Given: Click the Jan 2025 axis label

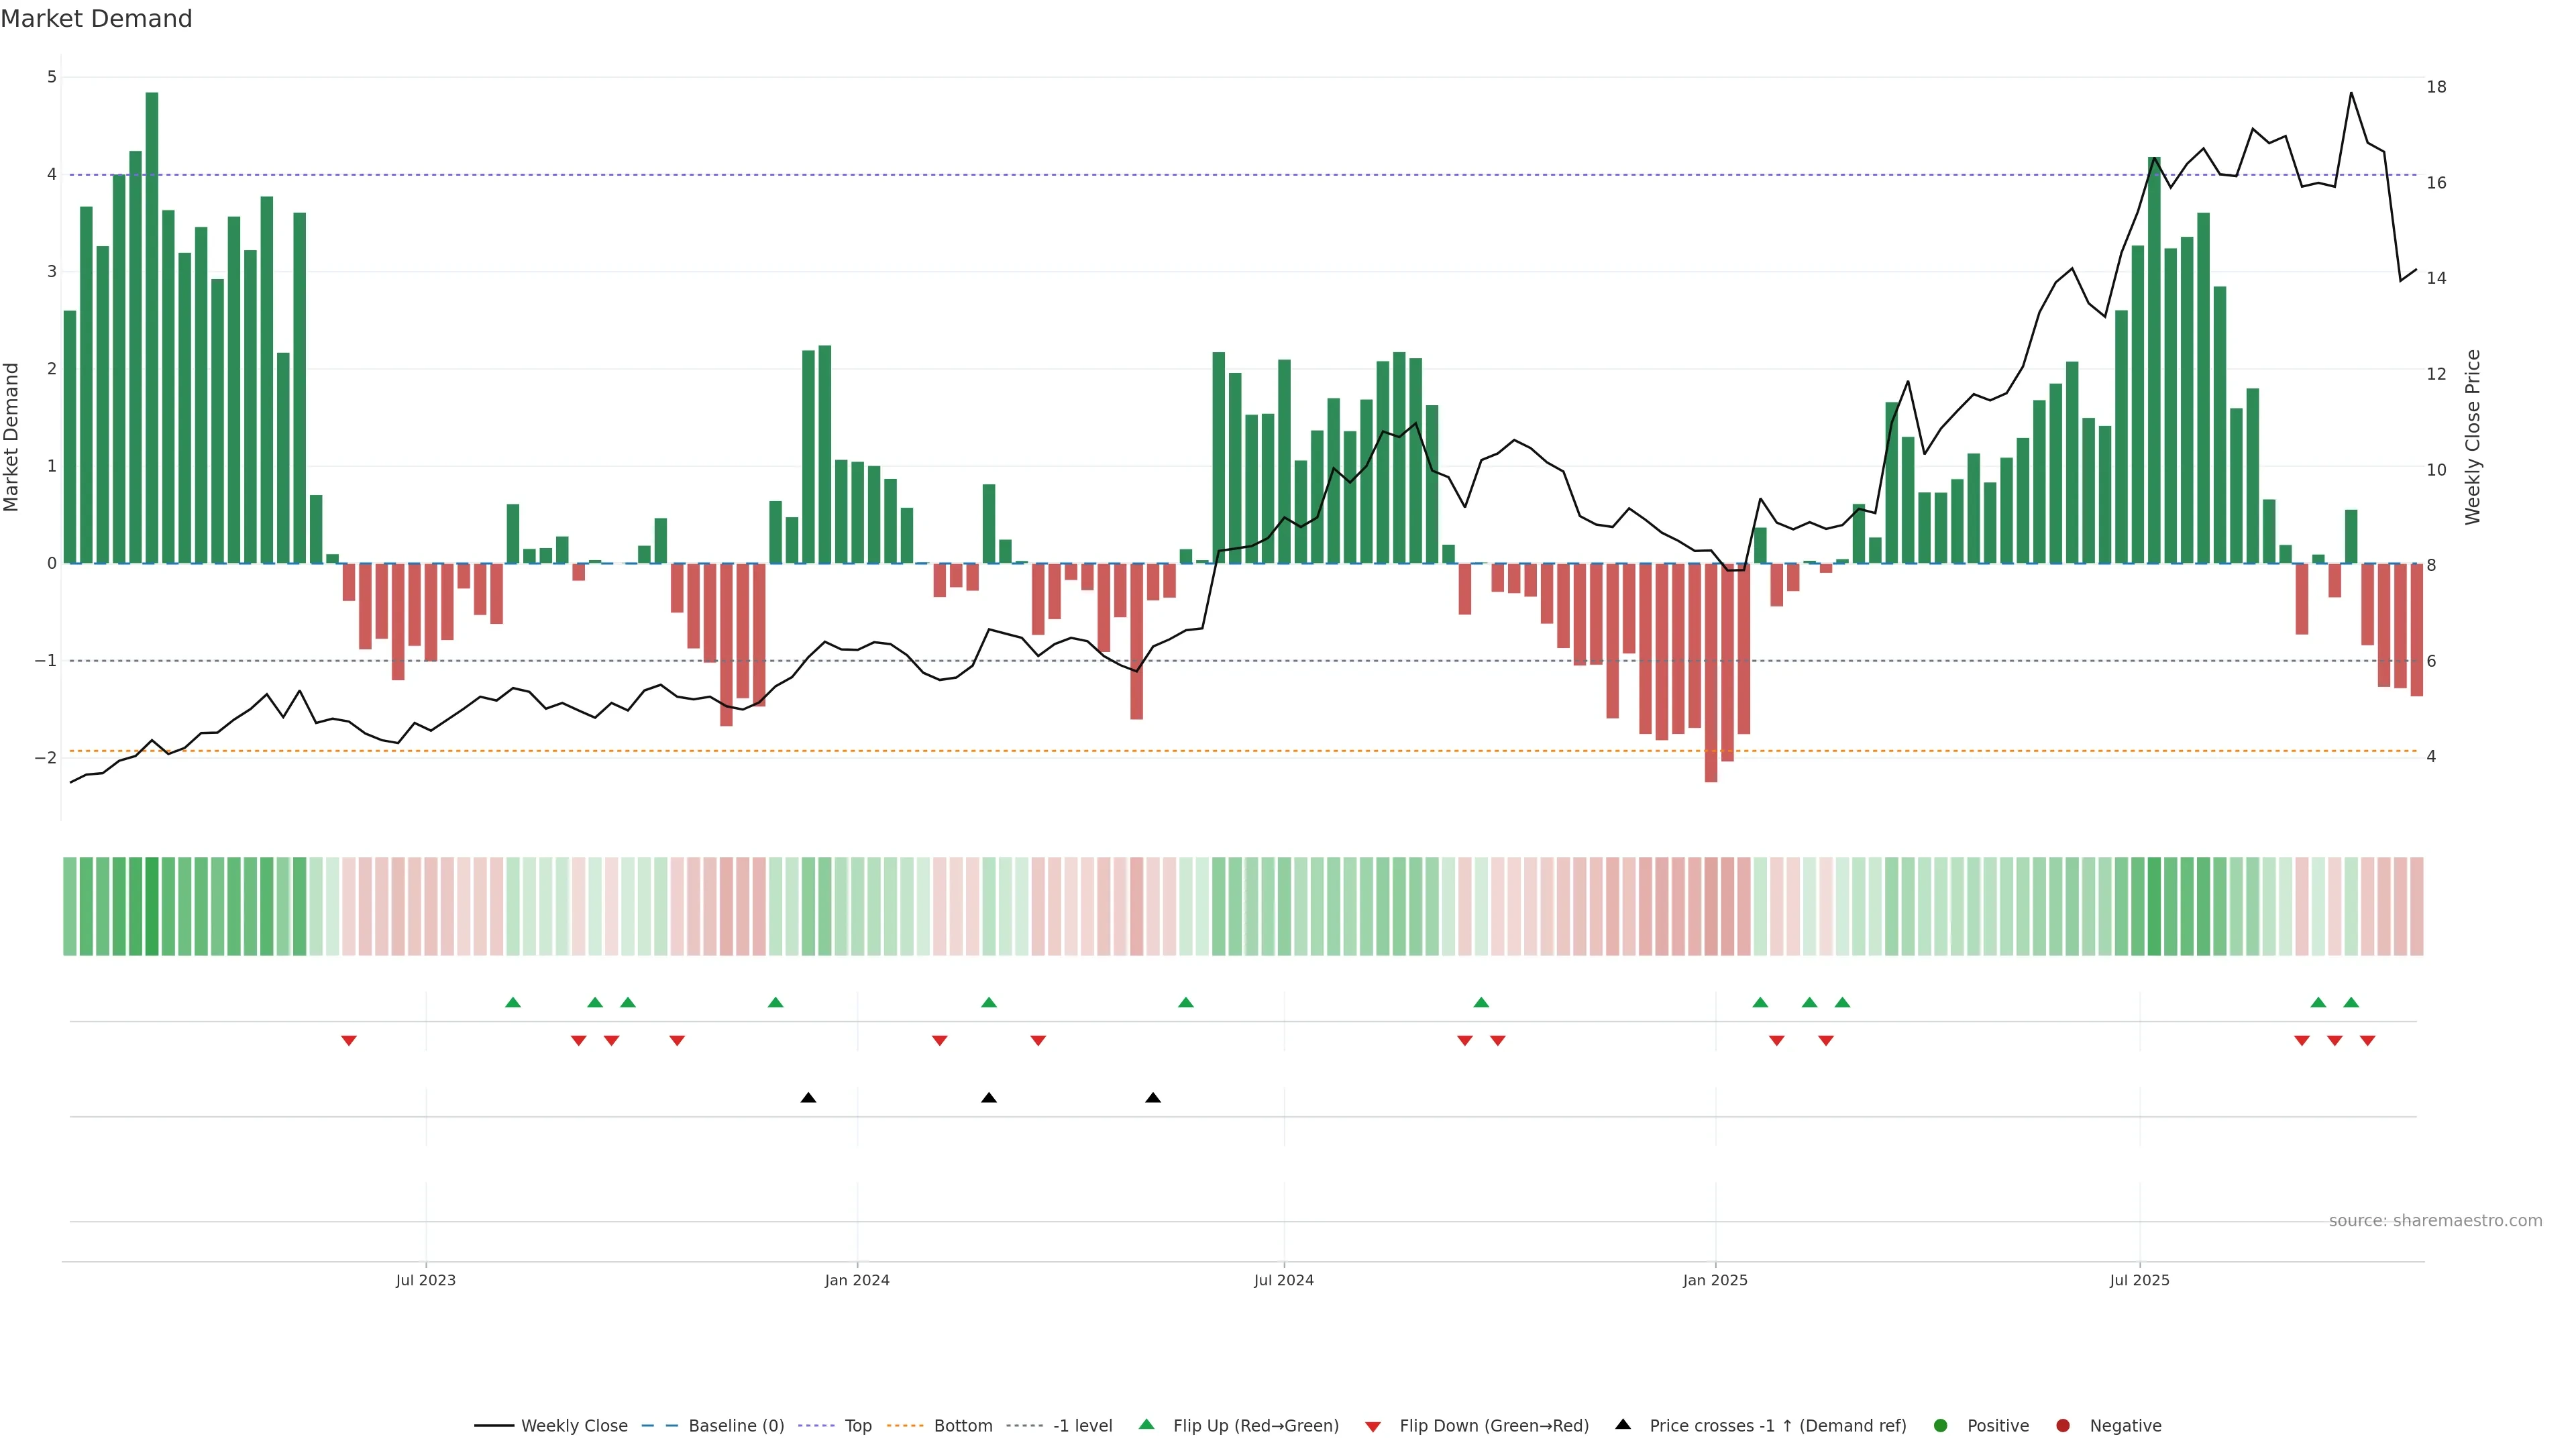Looking at the screenshot, I should 1715,1280.
